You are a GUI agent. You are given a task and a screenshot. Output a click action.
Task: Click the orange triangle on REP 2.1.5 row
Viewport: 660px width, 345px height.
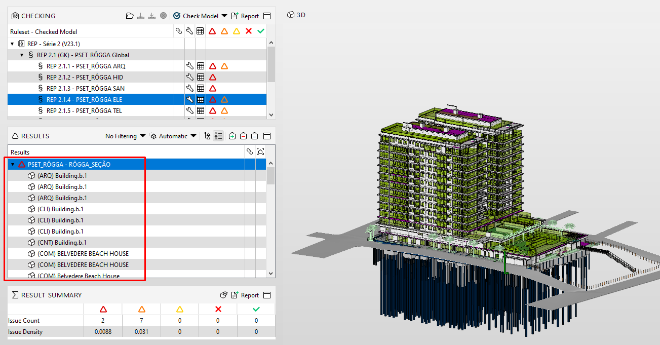click(x=224, y=110)
